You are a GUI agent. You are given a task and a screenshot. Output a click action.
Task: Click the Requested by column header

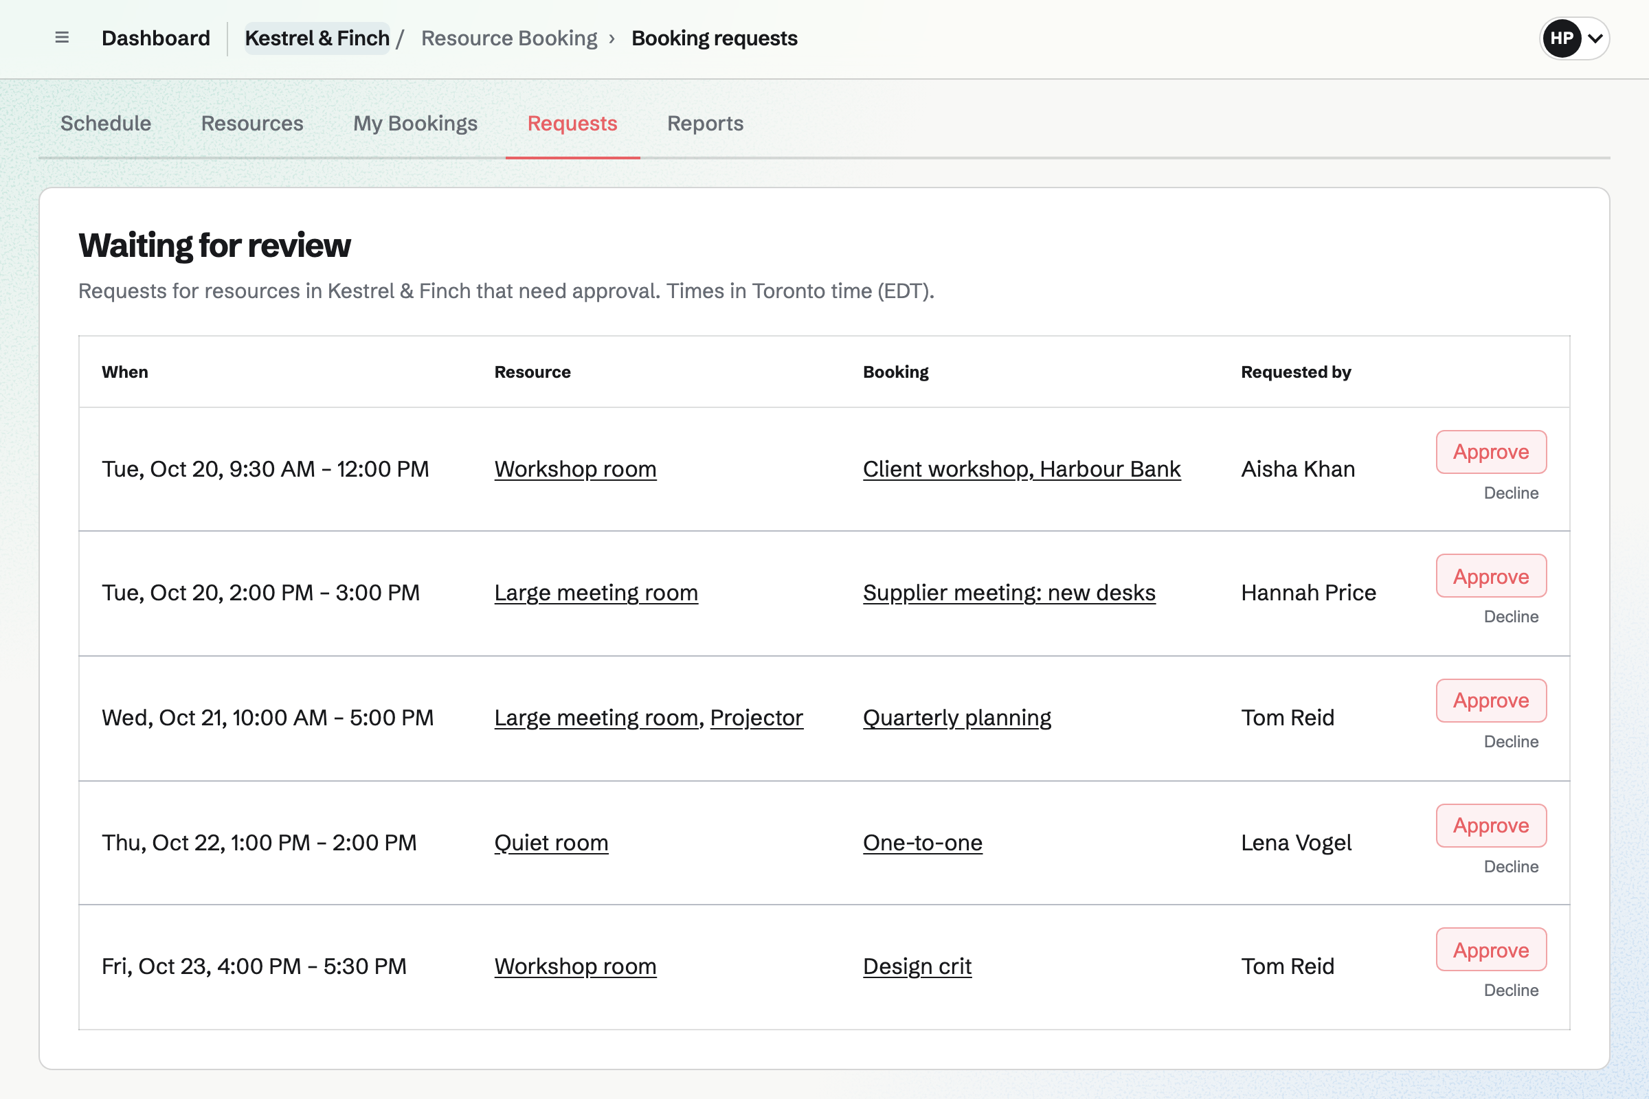tap(1296, 372)
